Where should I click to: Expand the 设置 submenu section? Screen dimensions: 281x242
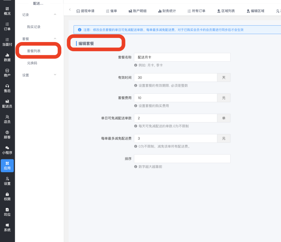(x=55, y=75)
